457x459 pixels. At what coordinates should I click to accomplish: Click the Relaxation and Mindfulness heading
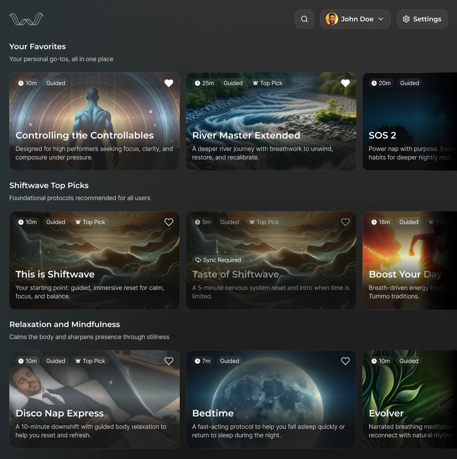click(65, 324)
